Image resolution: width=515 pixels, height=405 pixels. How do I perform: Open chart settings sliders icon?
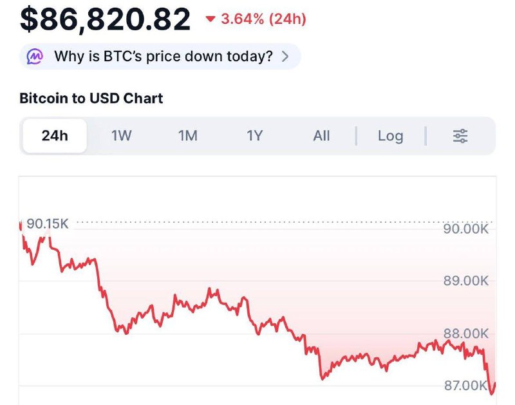pyautogui.click(x=460, y=136)
